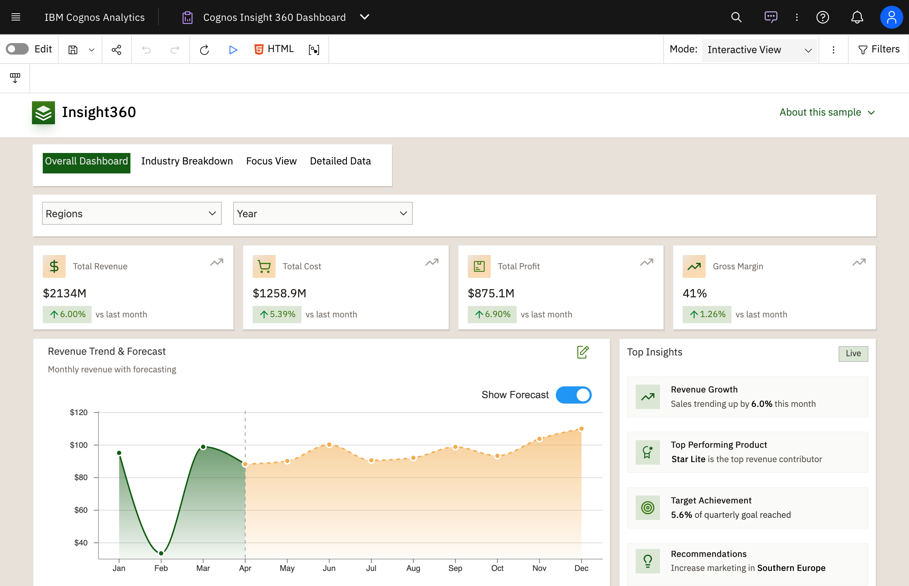The width and height of the screenshot is (909, 586).
Task: Open the Revenue Growth insight
Action: pos(747,397)
